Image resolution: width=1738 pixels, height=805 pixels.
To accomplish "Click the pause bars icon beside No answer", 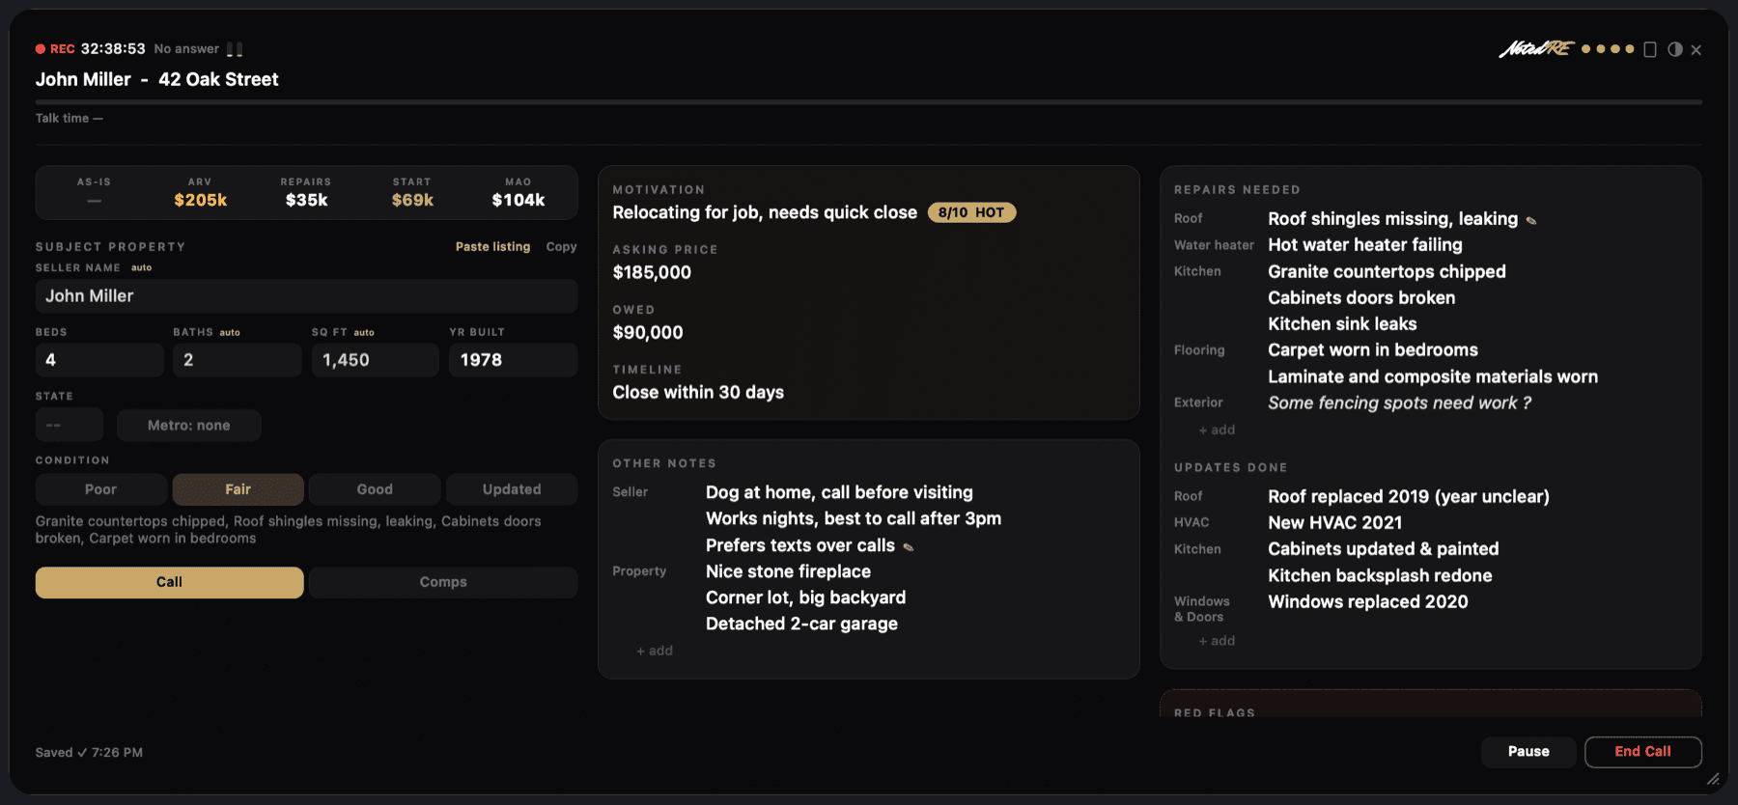I will [235, 49].
